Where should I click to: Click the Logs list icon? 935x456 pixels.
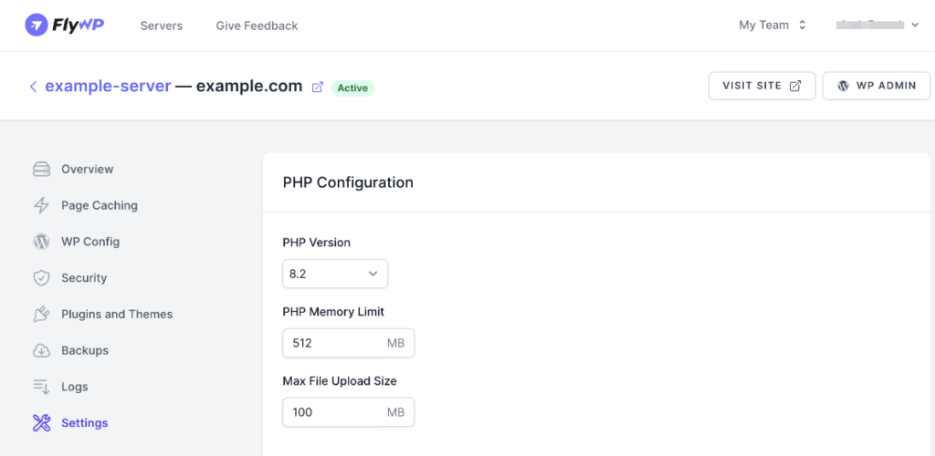(x=41, y=387)
